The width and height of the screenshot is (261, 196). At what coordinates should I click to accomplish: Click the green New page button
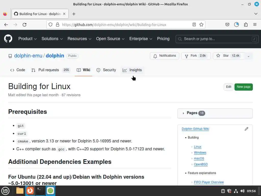[x=243, y=87]
